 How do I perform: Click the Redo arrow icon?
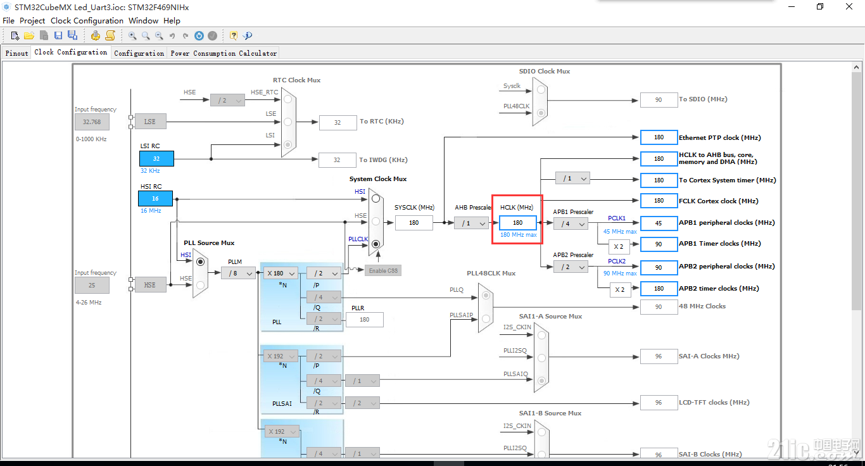coord(186,36)
